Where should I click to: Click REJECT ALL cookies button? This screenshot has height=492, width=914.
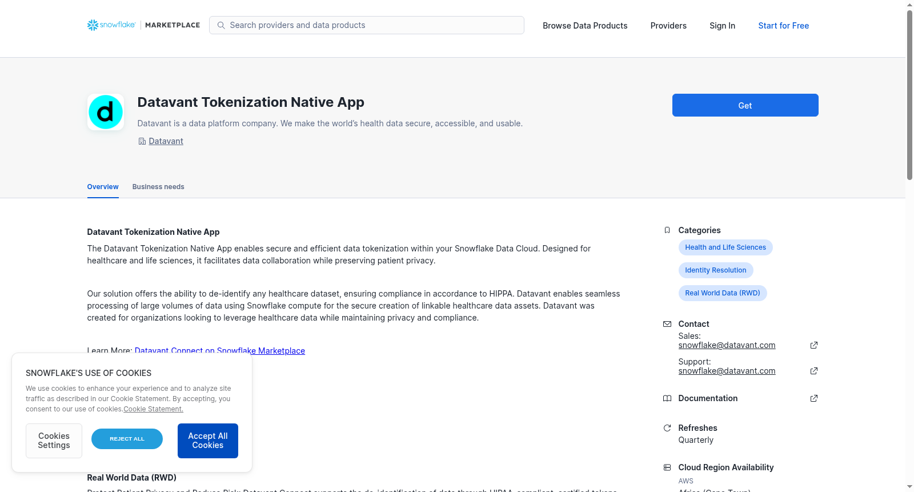coord(127,439)
